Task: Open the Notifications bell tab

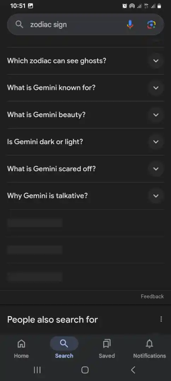Action: [x=149, y=348]
